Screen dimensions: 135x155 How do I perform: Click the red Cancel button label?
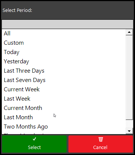[x=100, y=148]
